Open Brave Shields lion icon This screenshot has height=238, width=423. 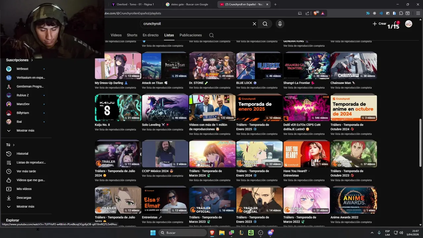pos(316,13)
